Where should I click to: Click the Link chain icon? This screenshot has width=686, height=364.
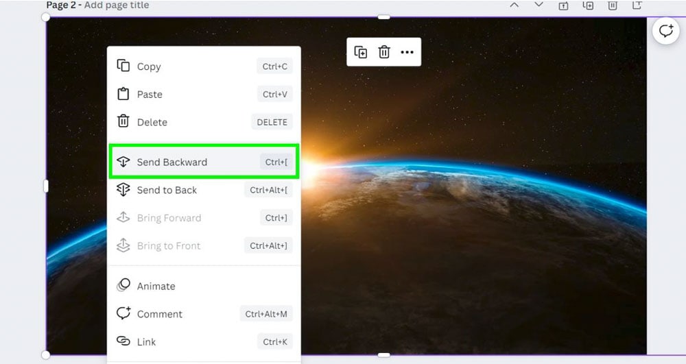click(x=123, y=341)
